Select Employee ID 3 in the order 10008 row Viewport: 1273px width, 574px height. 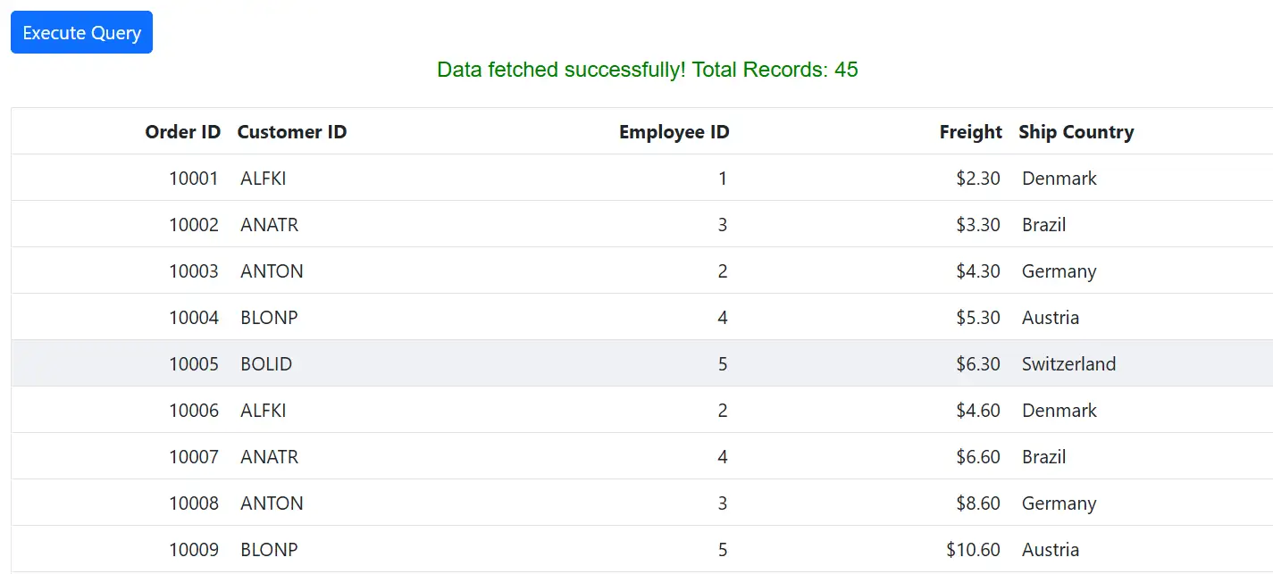[723, 503]
